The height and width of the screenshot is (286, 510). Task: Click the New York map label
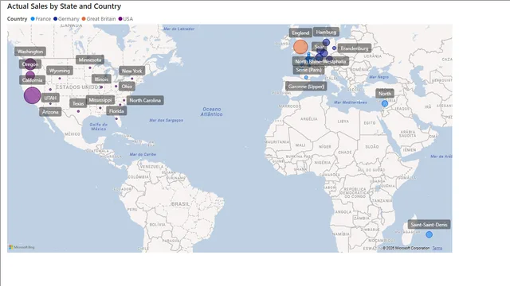131,71
